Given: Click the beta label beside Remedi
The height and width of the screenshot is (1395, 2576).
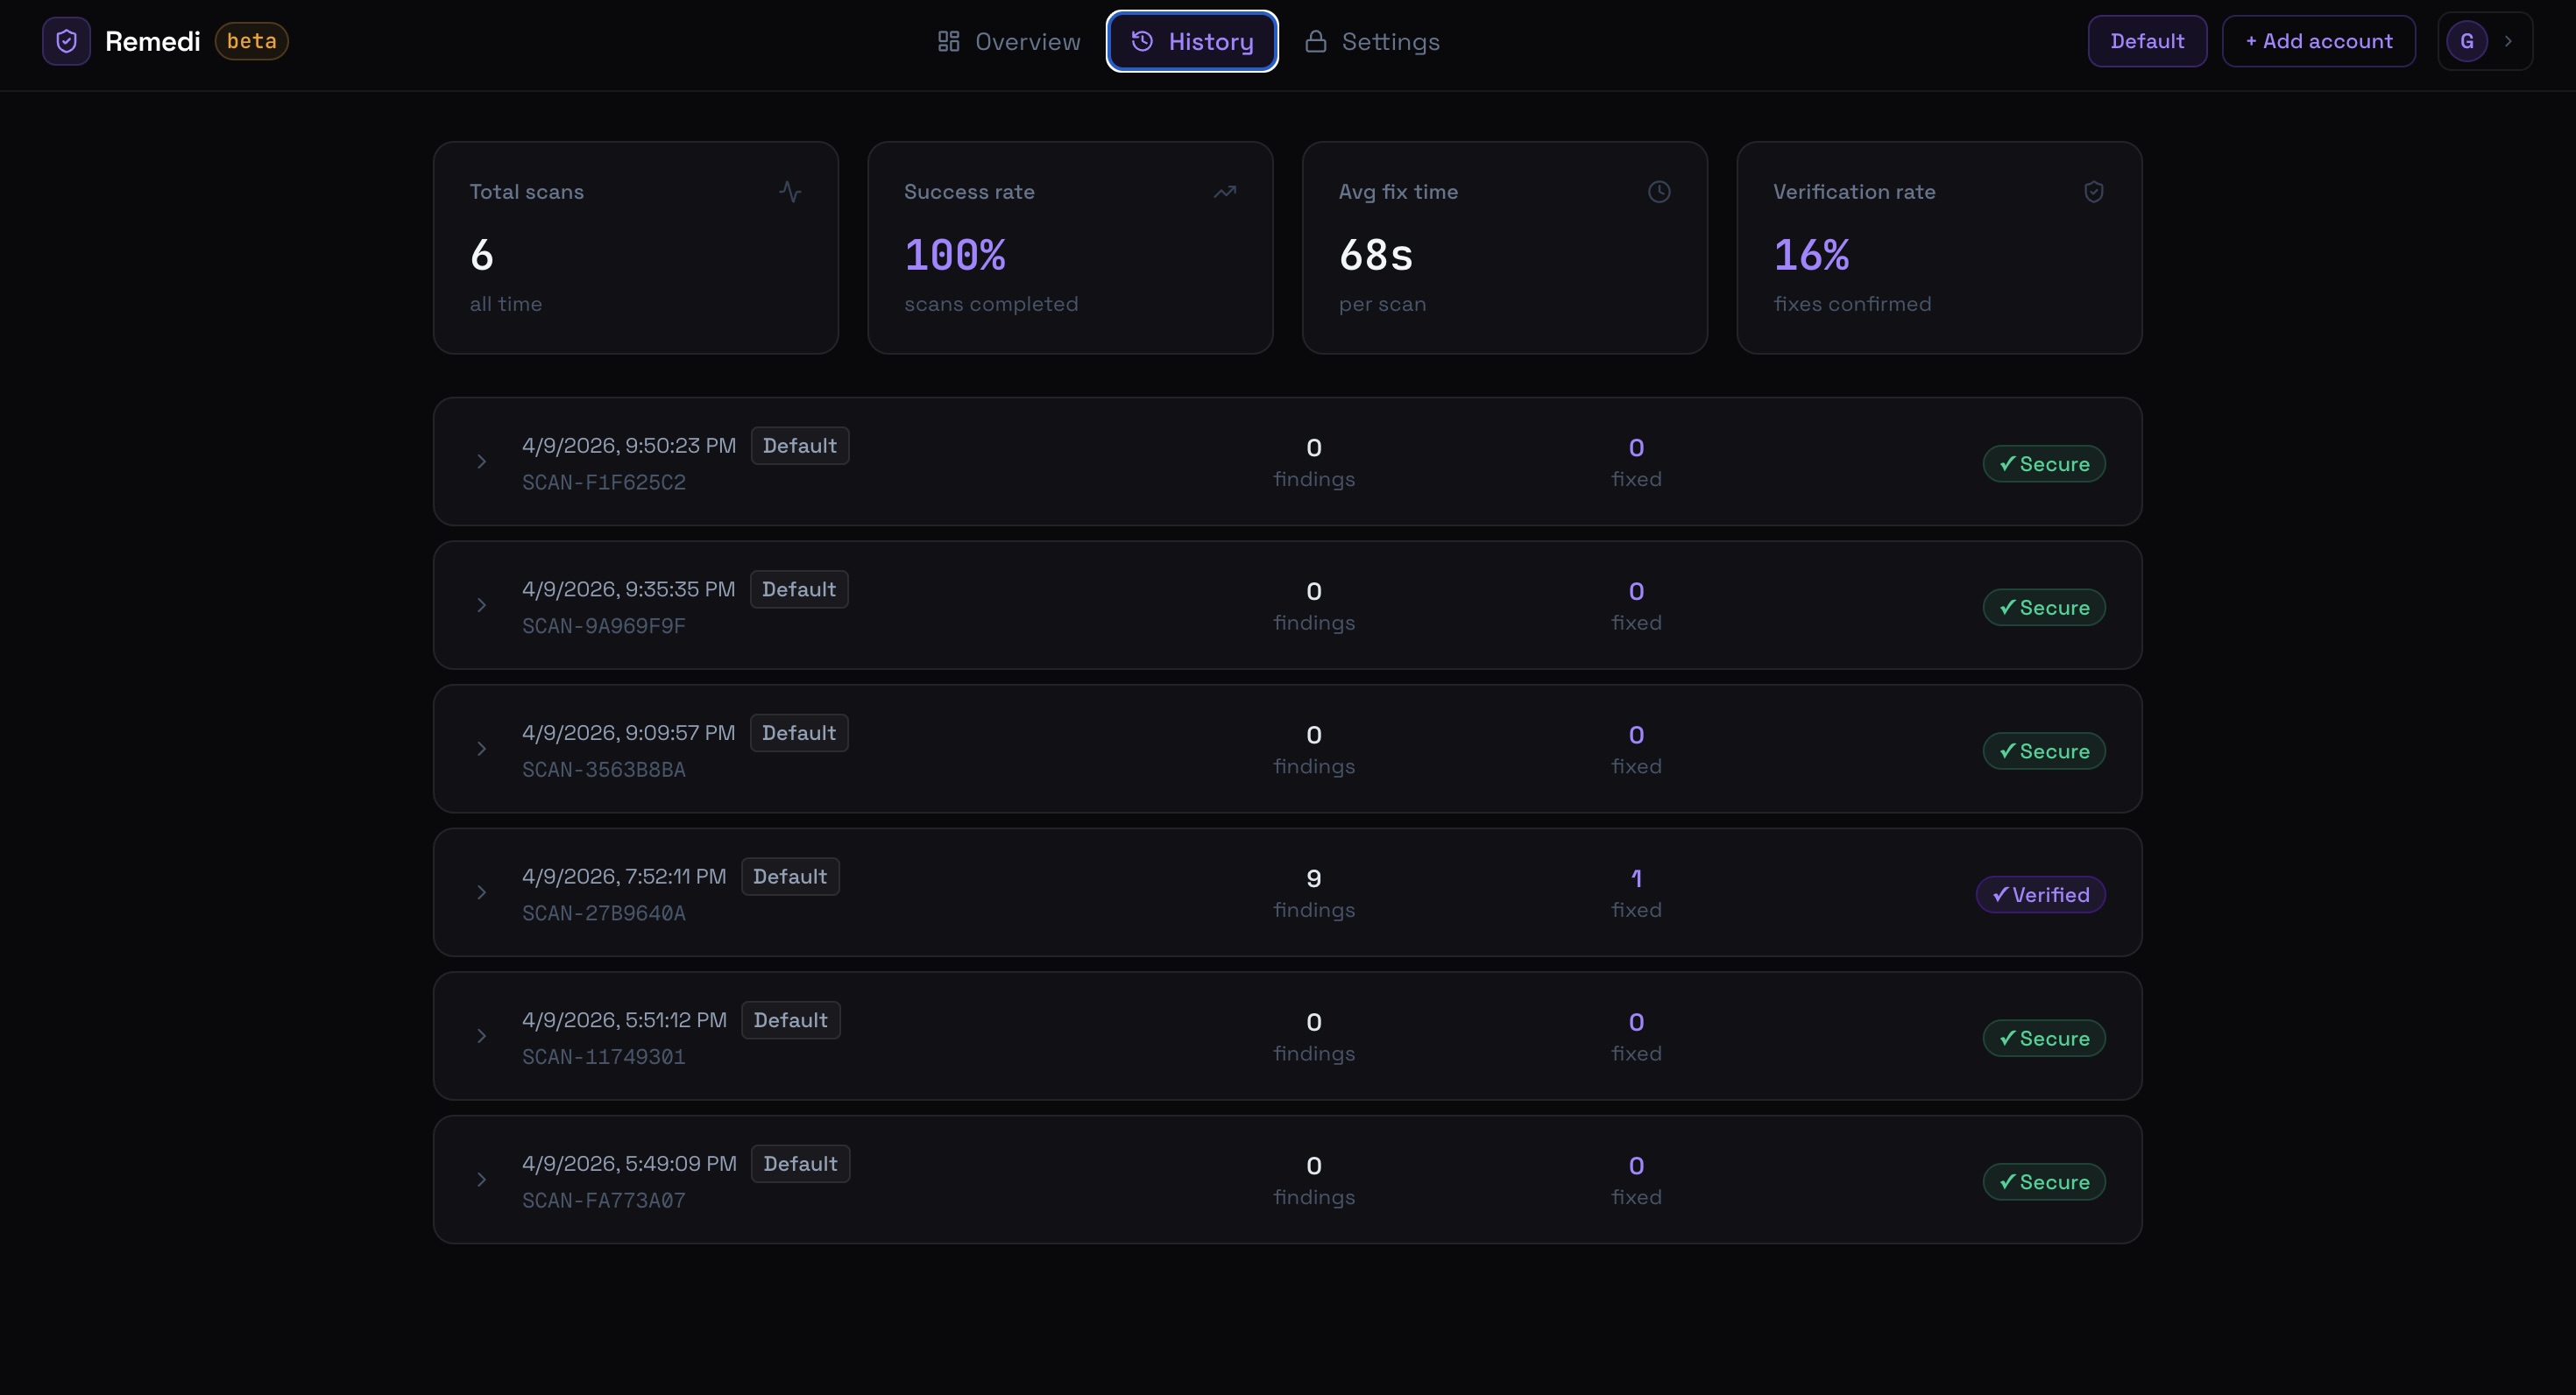Looking at the screenshot, I should tap(252, 41).
